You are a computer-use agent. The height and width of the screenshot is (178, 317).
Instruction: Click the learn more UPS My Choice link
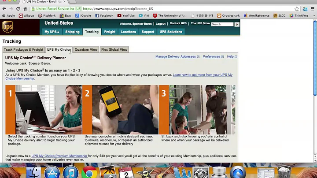[x=203, y=75]
